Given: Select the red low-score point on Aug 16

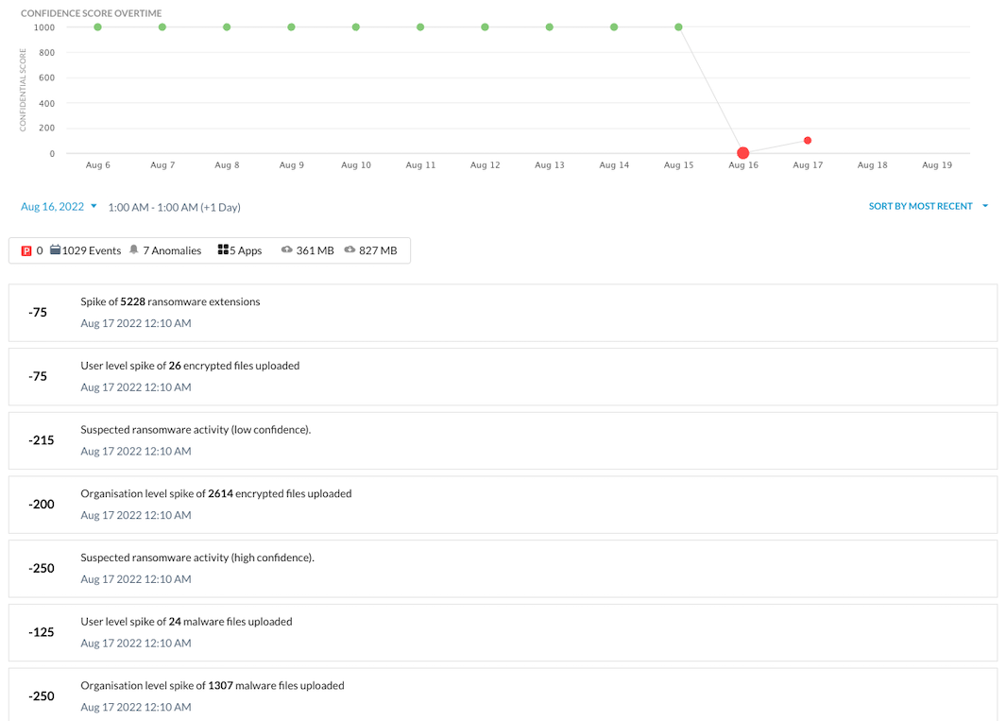Looking at the screenshot, I should [x=742, y=151].
